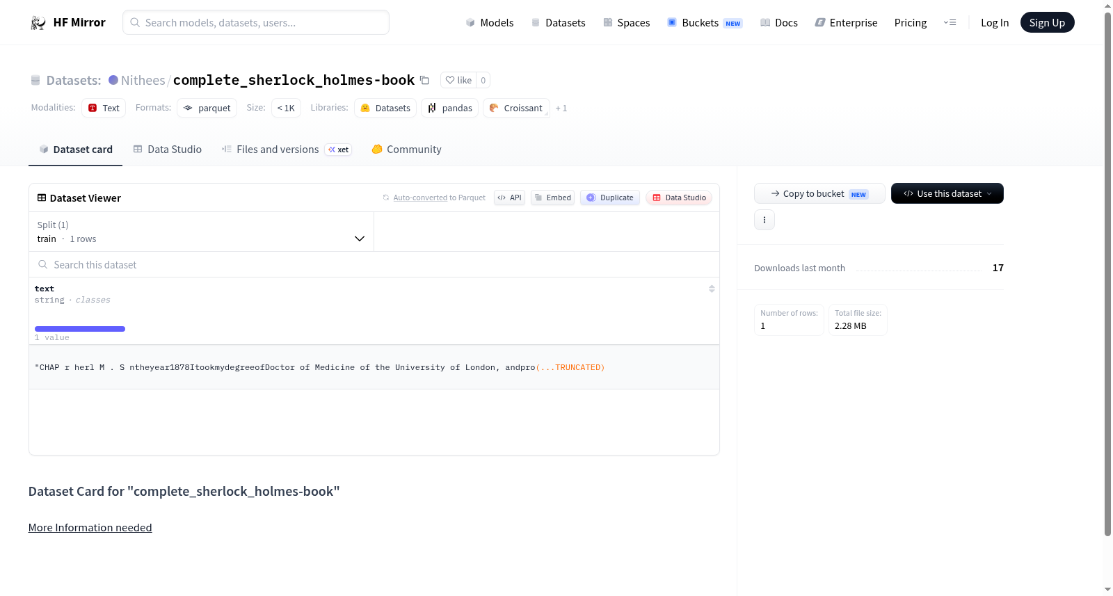Image resolution: width=1113 pixels, height=596 pixels.
Task: Go to the Pricing page
Action: click(911, 23)
